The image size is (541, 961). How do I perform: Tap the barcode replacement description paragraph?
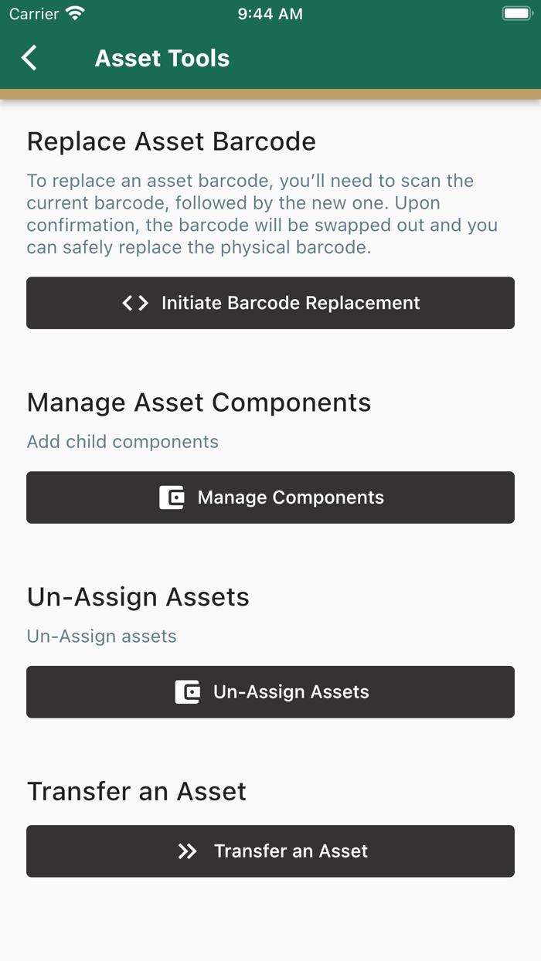(x=263, y=214)
